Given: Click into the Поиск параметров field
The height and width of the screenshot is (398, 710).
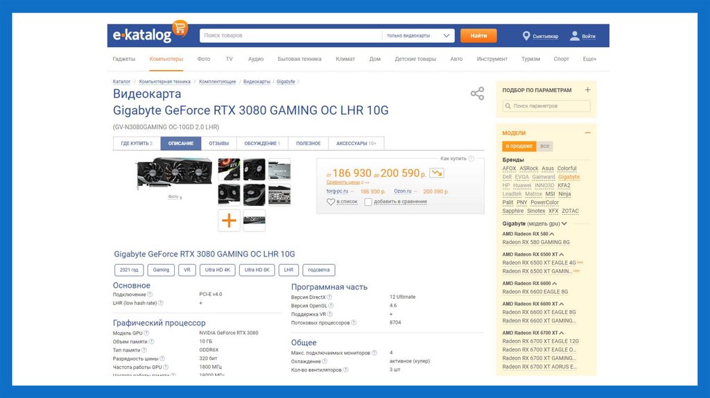Looking at the screenshot, I should tap(546, 106).
